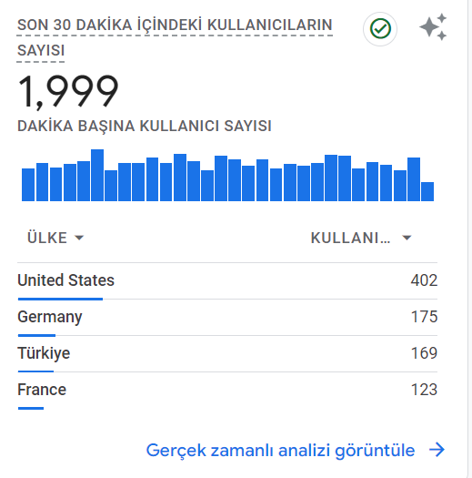Click the 1,999 total users figure
Viewport: 472px width, 478px height.
coord(68,91)
